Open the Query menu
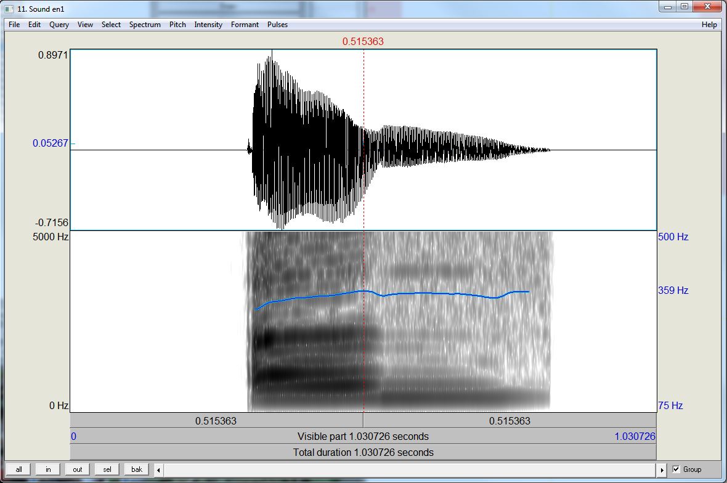727x483 pixels. [59, 25]
